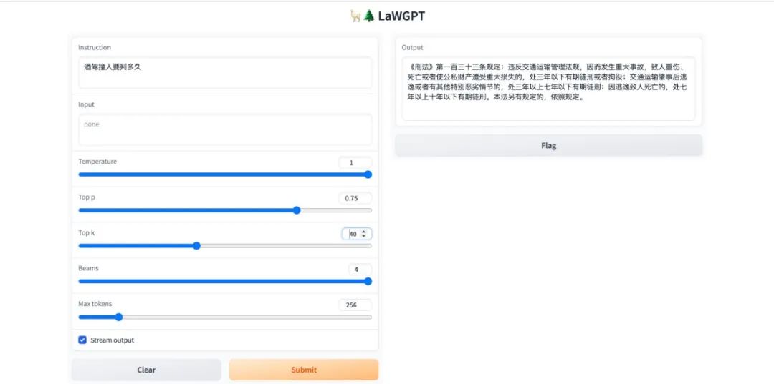774x384 pixels.
Task: Click the Top k slider handle
Action: click(196, 246)
